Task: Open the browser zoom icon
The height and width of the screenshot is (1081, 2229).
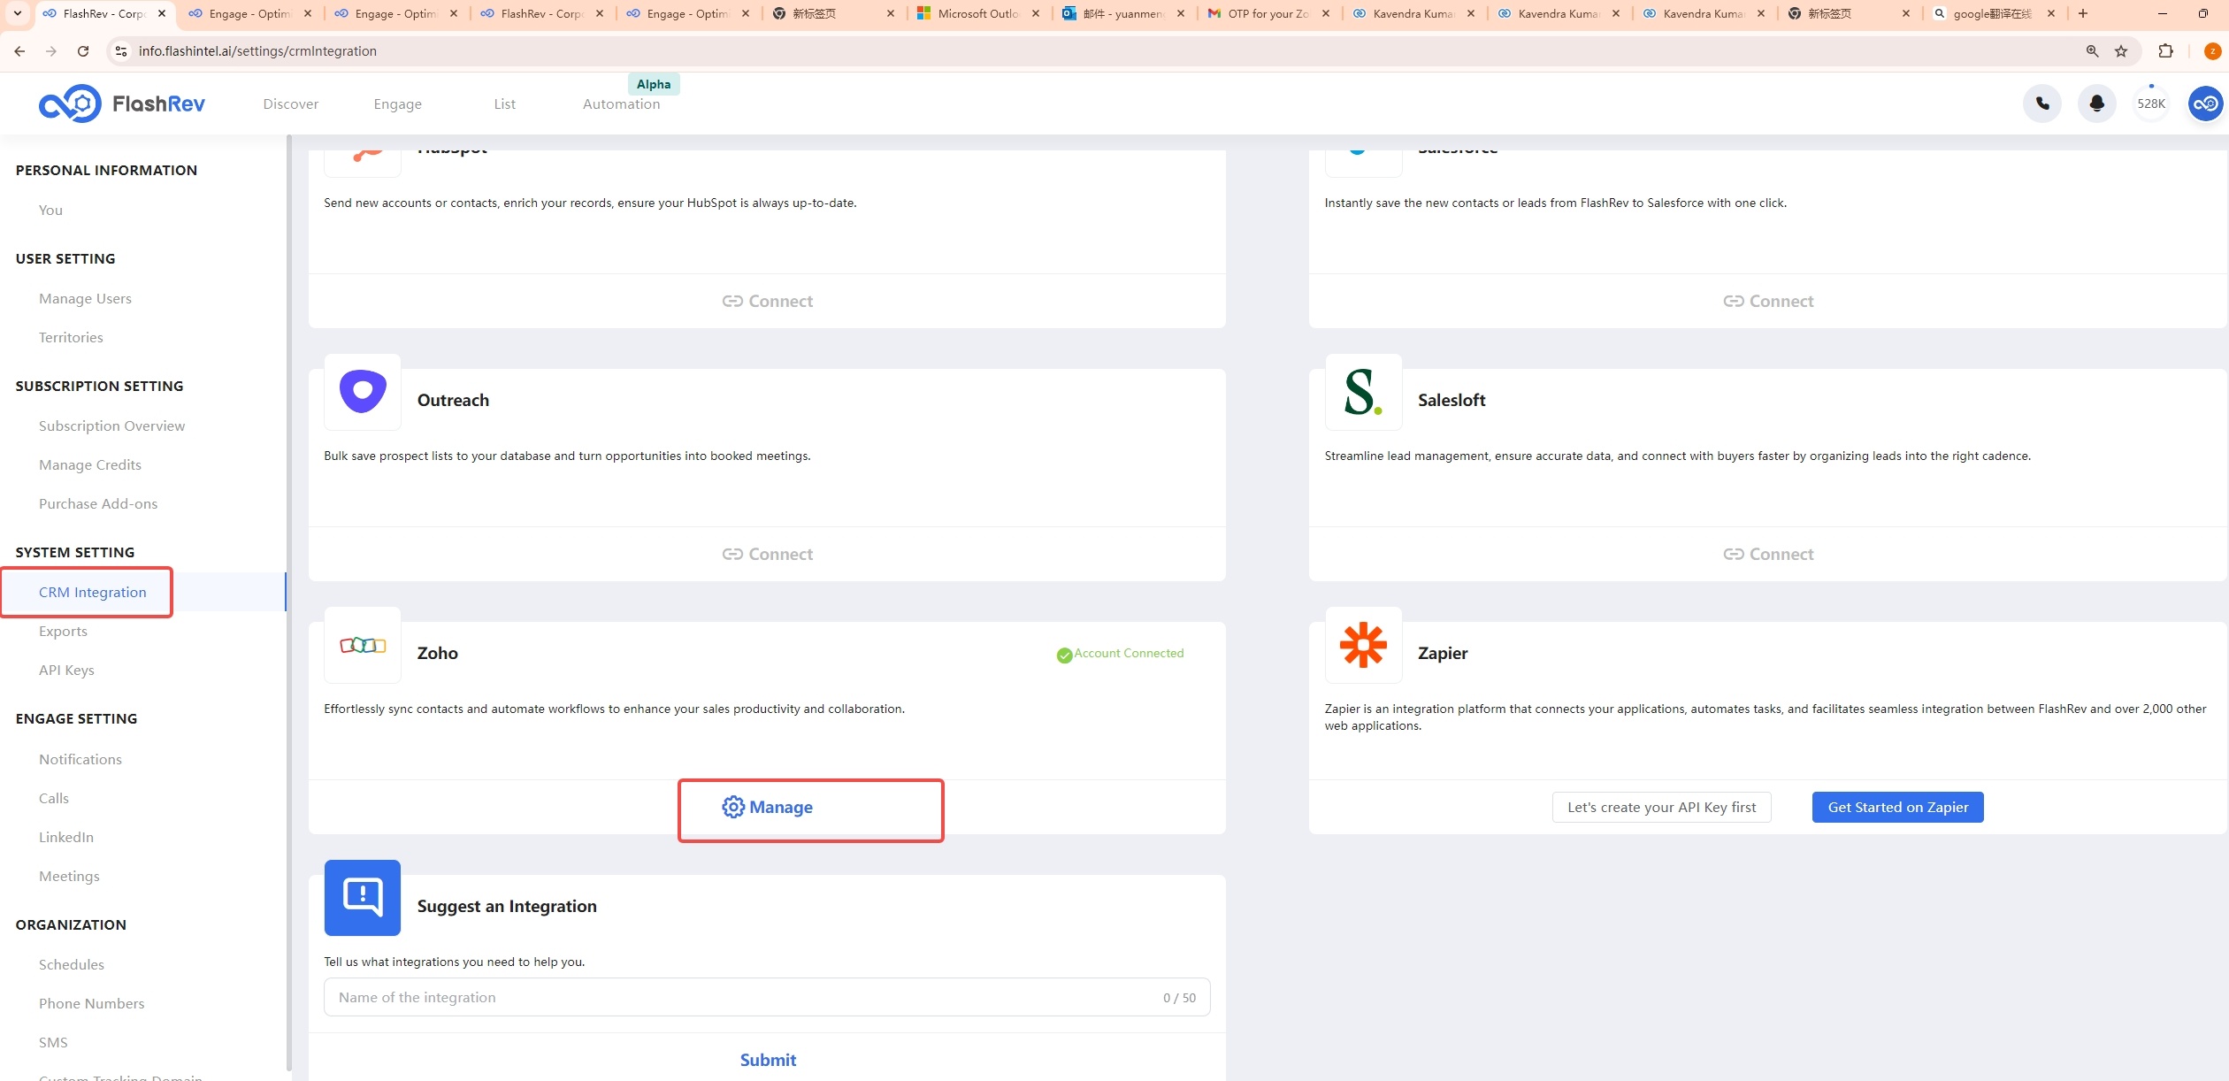Action: [2092, 51]
